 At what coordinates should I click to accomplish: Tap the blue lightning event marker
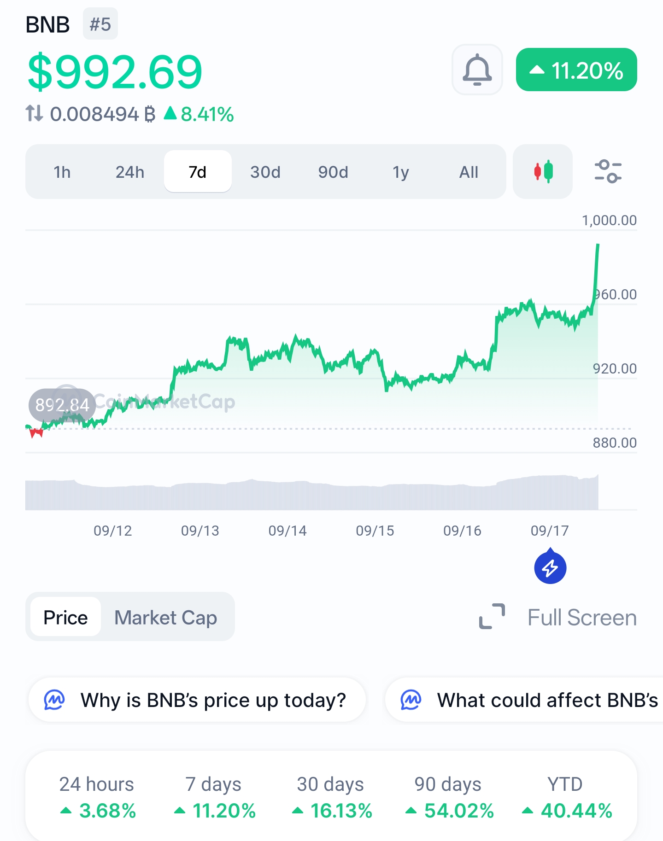[x=550, y=567]
